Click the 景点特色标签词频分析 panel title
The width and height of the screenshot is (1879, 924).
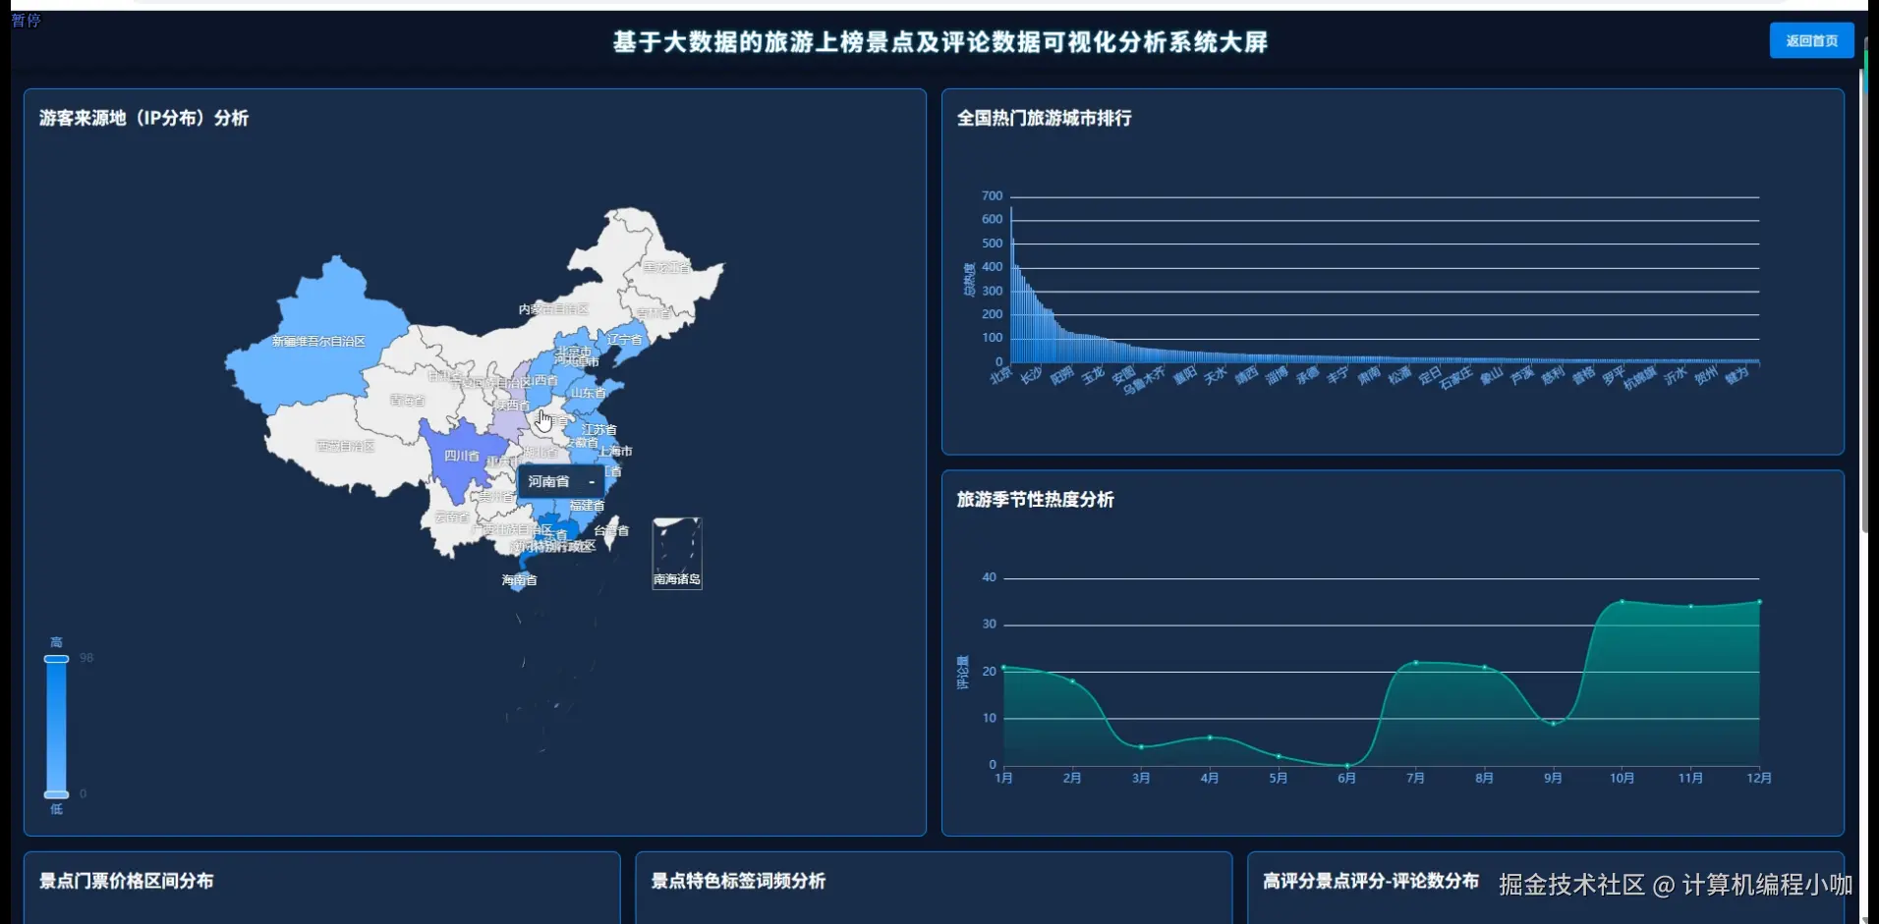click(x=738, y=881)
